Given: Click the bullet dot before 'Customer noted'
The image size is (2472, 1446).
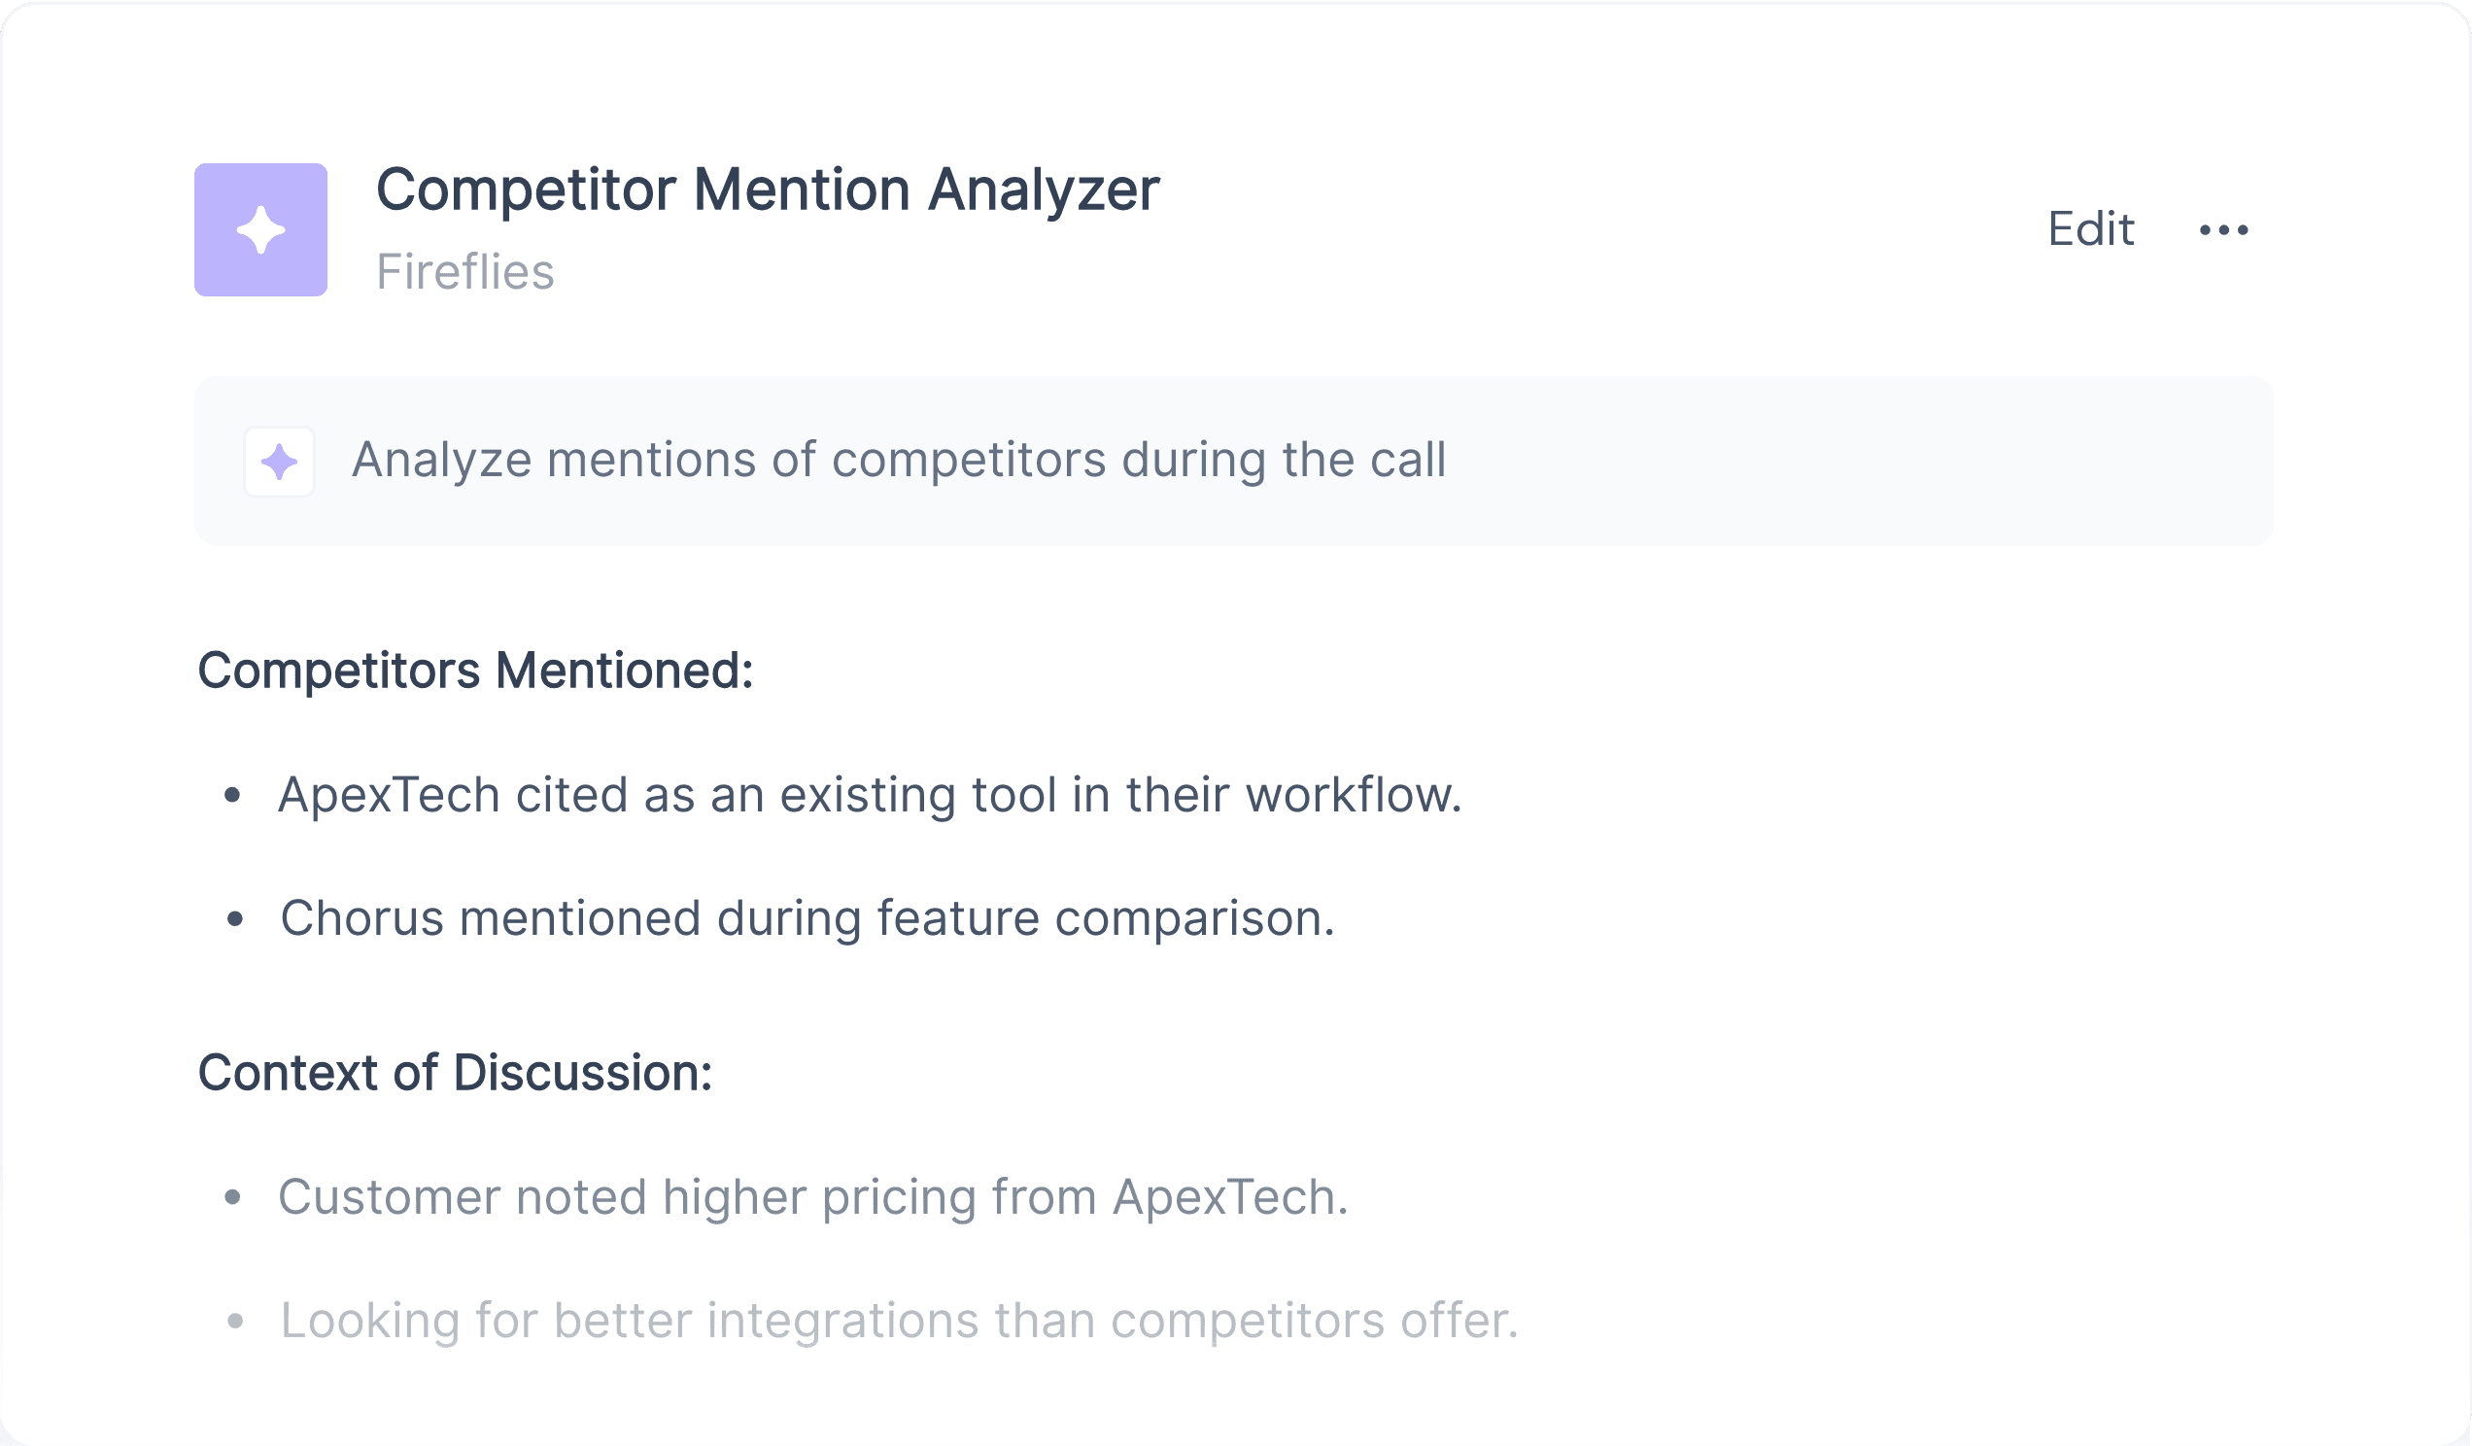Looking at the screenshot, I should [232, 1198].
